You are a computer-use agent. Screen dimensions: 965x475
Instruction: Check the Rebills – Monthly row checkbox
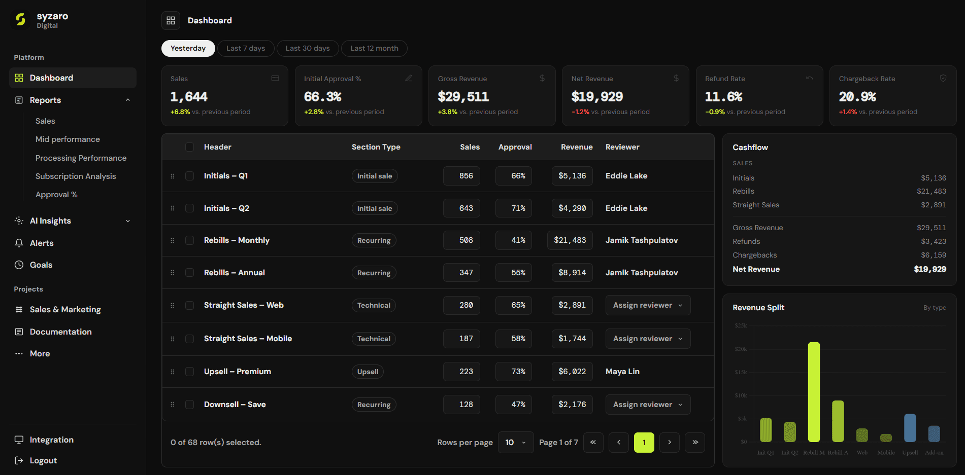[189, 240]
